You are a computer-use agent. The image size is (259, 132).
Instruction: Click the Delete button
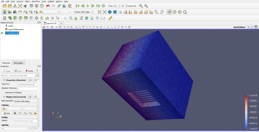coord(29,71)
